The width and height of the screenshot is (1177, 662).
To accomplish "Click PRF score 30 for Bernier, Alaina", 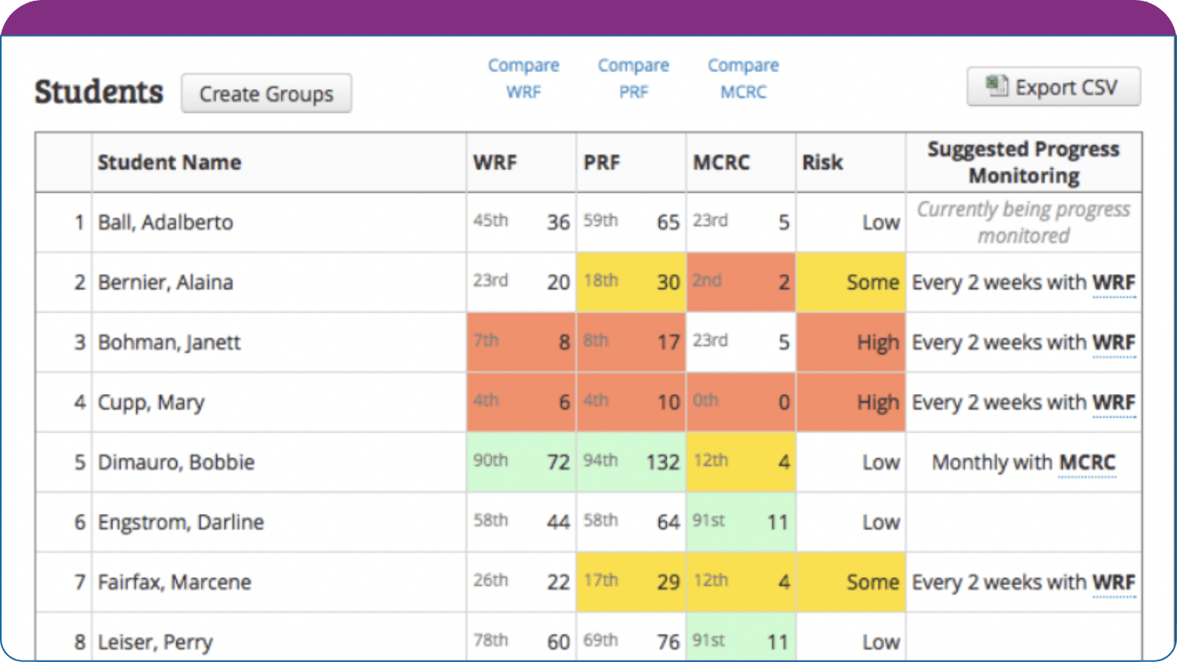I will tap(668, 282).
